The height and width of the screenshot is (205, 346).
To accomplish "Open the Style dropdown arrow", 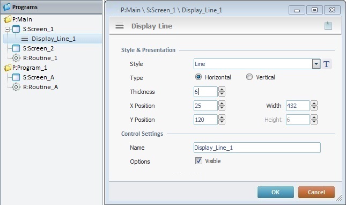I will 316,64.
